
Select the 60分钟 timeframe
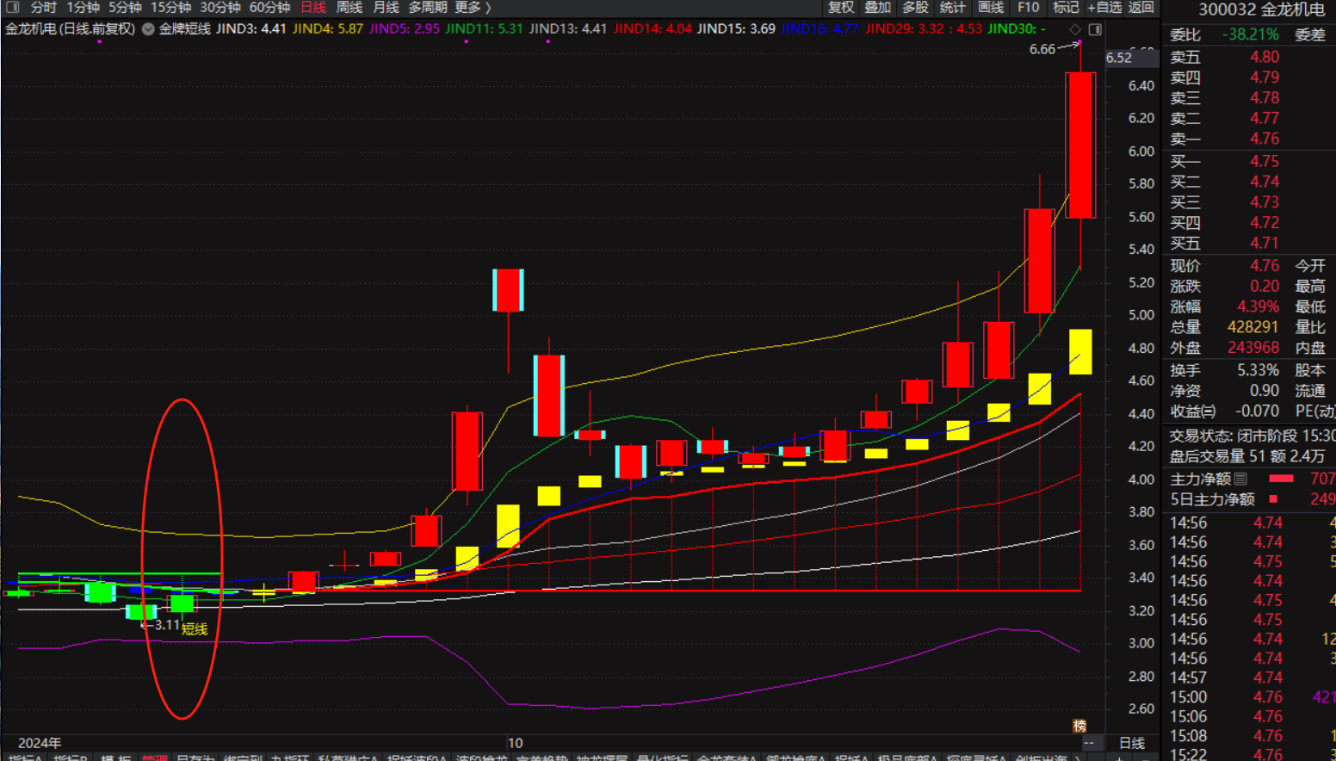pos(269,7)
